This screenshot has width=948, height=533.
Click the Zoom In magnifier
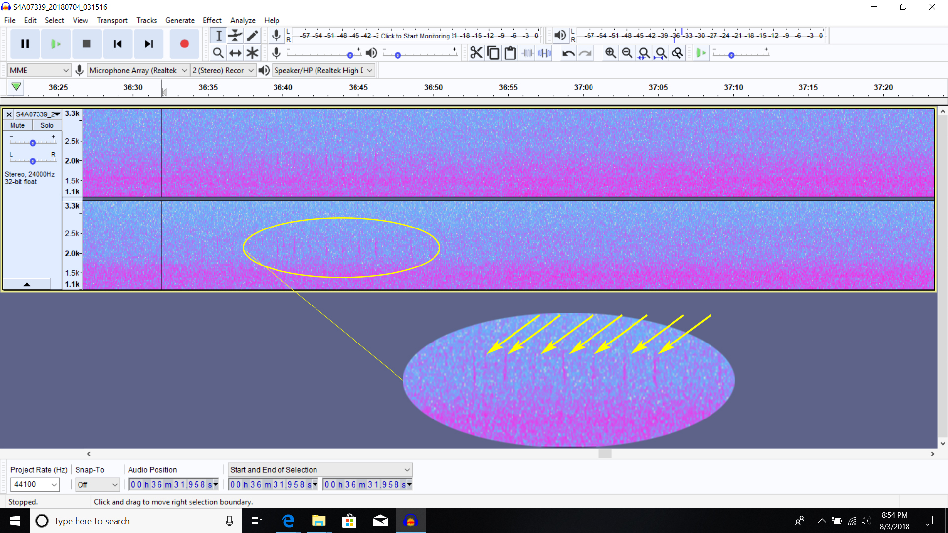point(610,53)
